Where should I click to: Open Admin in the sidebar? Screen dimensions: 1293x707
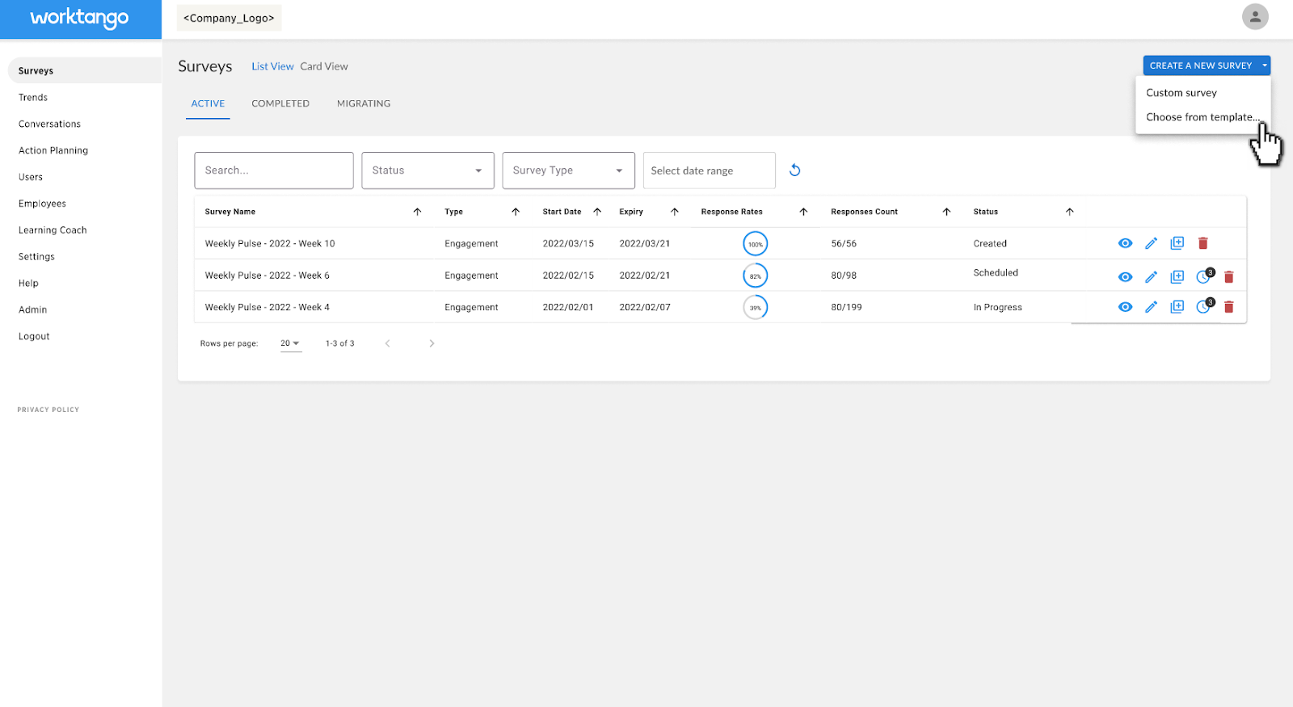32,310
